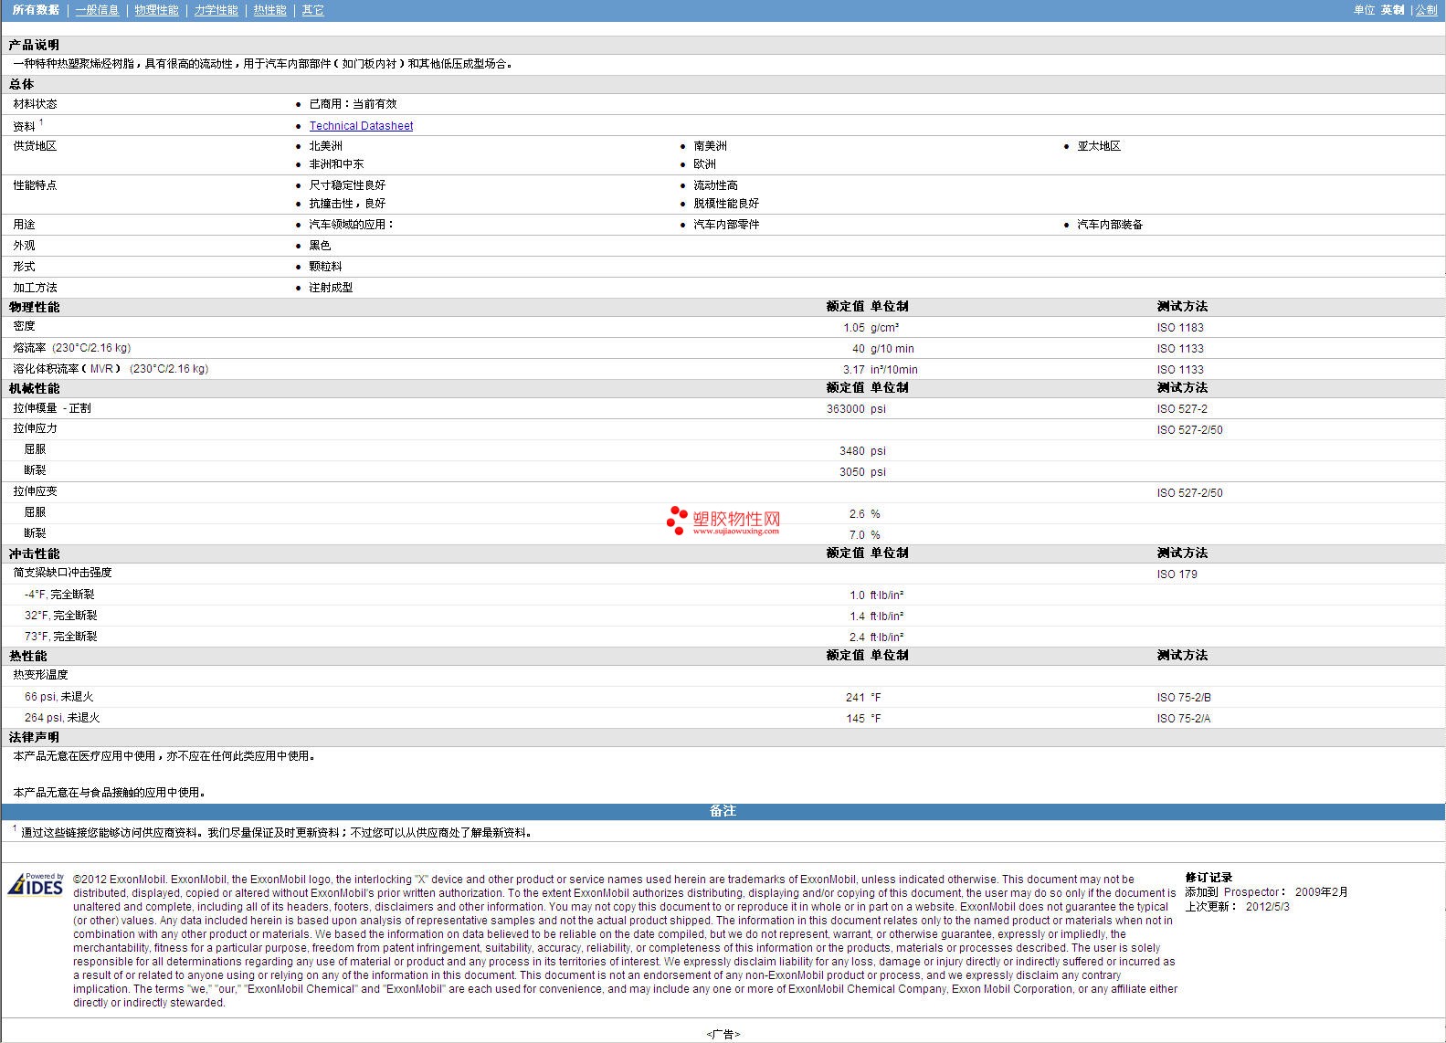Open the 所有数据 tab
Image resolution: width=1446 pixels, height=1043 pixels.
[x=36, y=10]
